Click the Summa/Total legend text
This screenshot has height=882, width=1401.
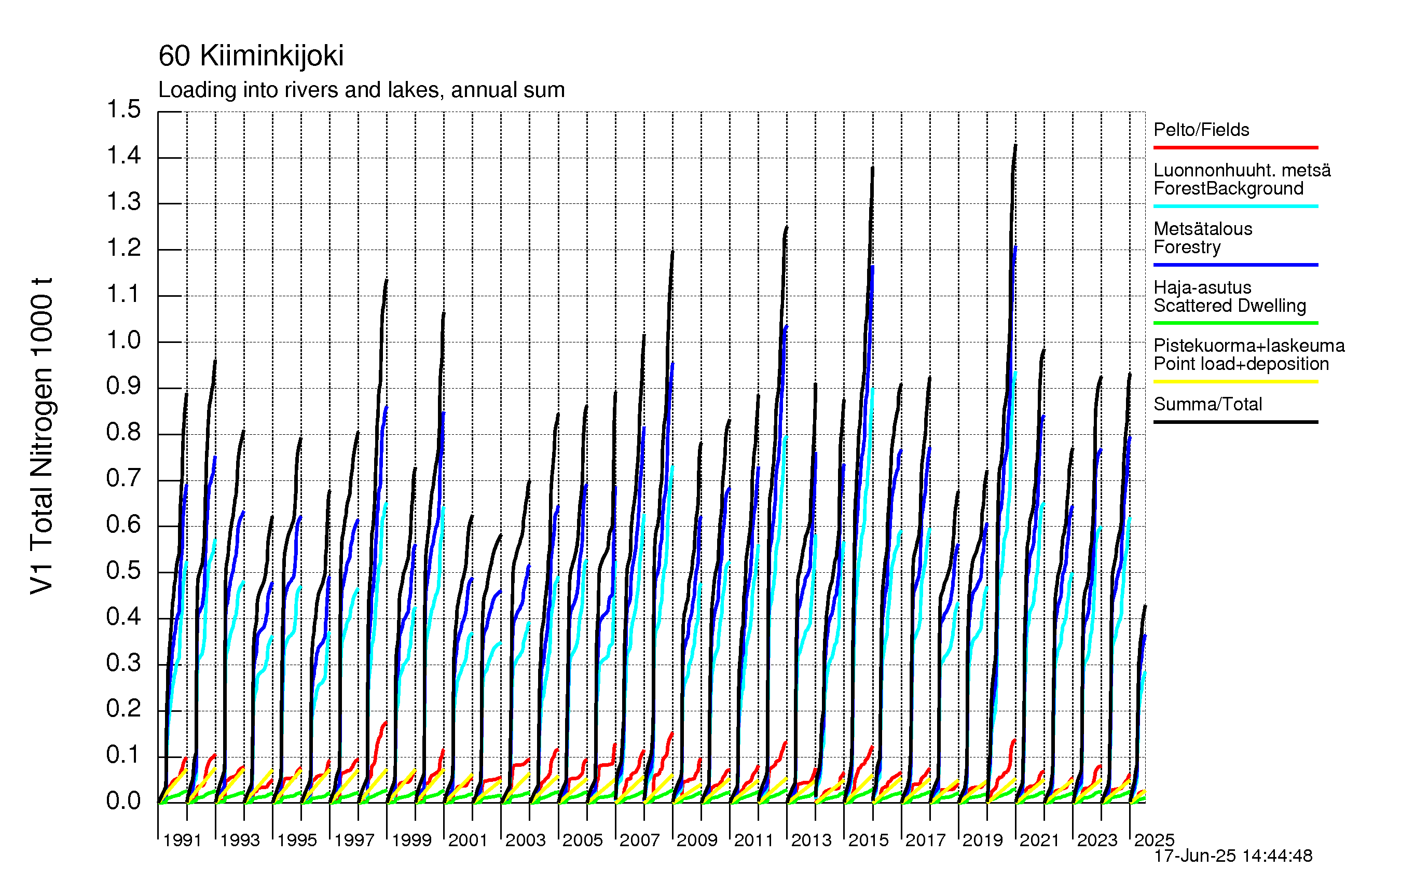click(x=1207, y=404)
